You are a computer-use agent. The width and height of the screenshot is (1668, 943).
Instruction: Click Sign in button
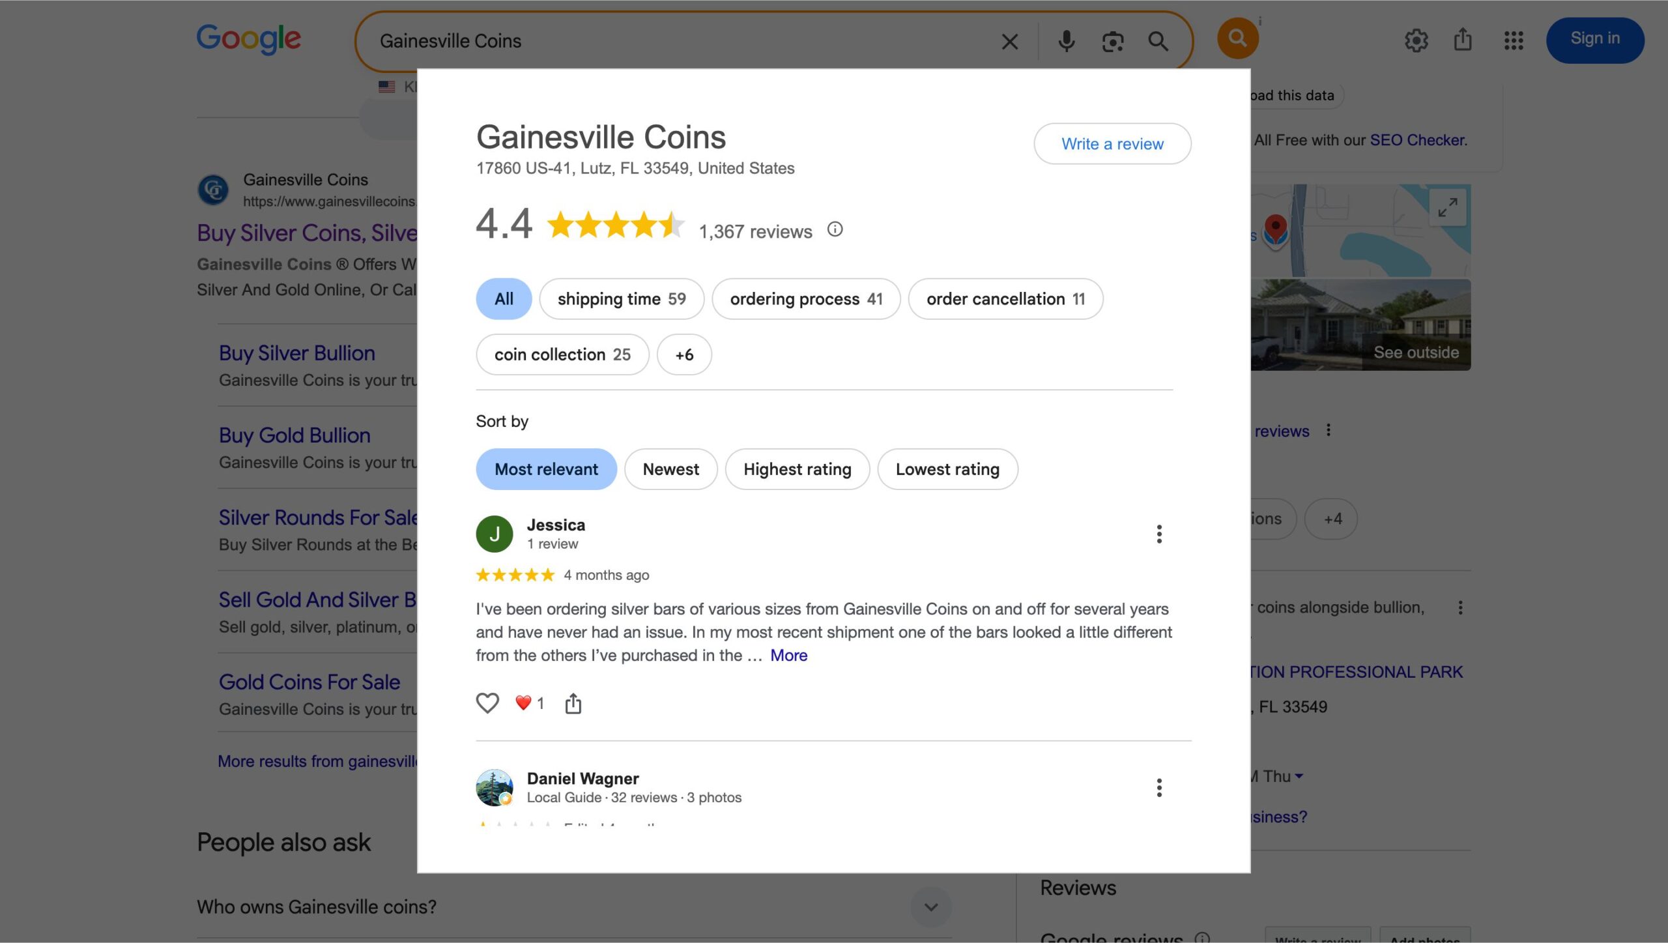(x=1595, y=39)
